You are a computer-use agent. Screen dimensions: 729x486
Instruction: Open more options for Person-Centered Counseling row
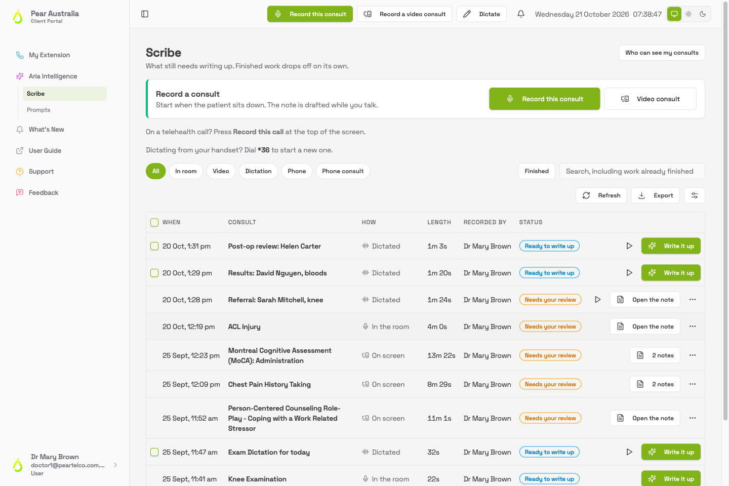pos(693,418)
